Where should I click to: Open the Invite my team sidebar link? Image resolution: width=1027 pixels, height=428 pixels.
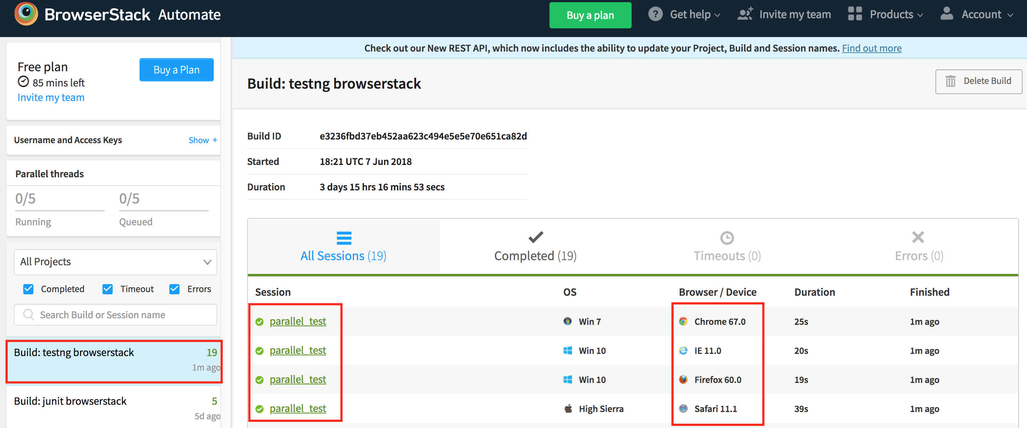pyautogui.click(x=51, y=97)
